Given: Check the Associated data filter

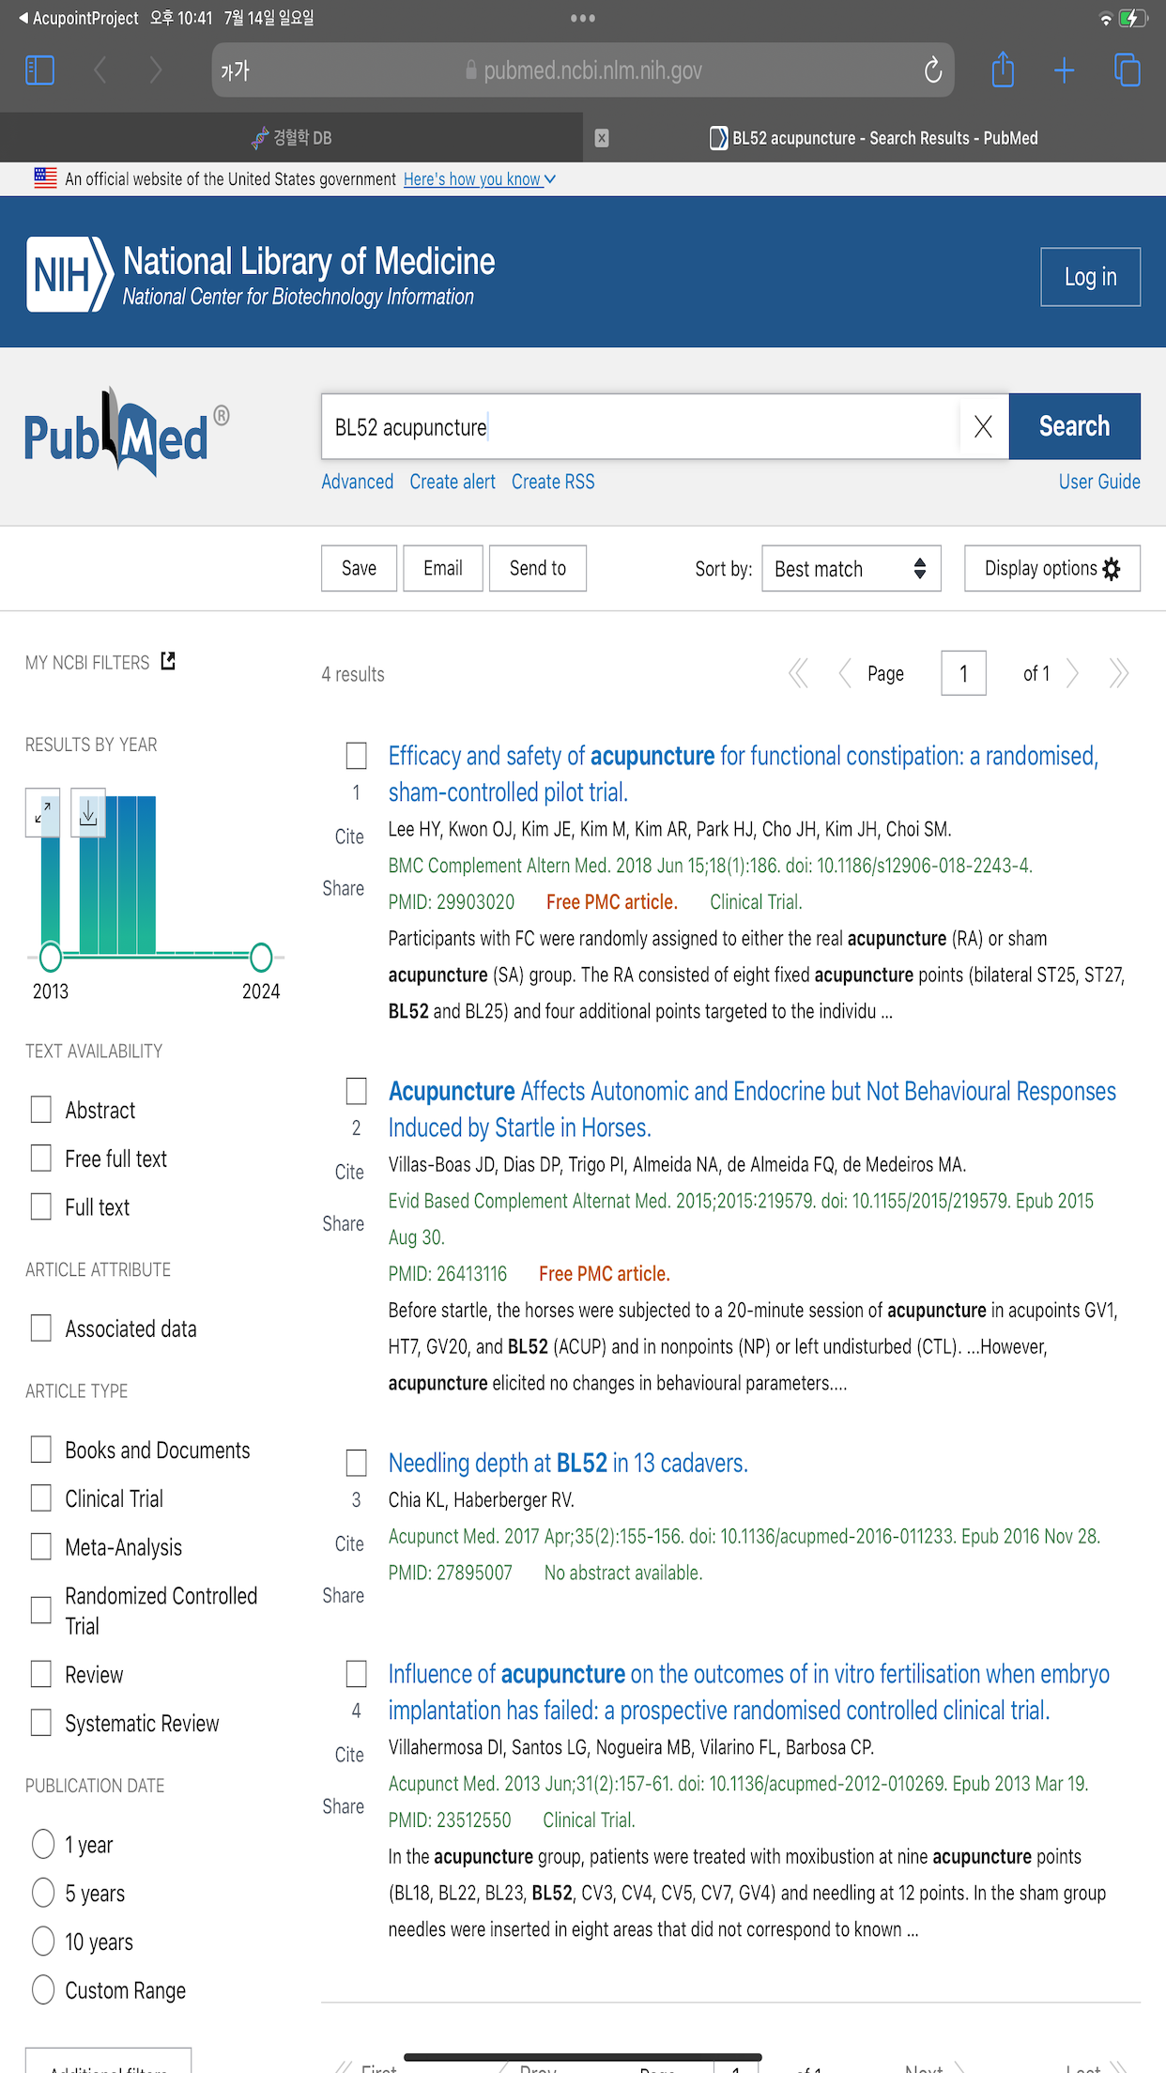Looking at the screenshot, I should click(x=41, y=1328).
